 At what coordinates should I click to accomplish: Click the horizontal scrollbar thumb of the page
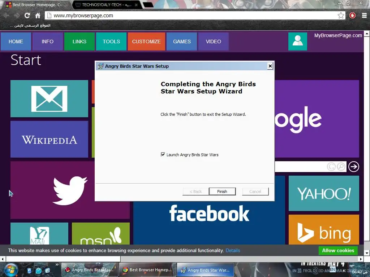pyautogui.click(x=63, y=259)
